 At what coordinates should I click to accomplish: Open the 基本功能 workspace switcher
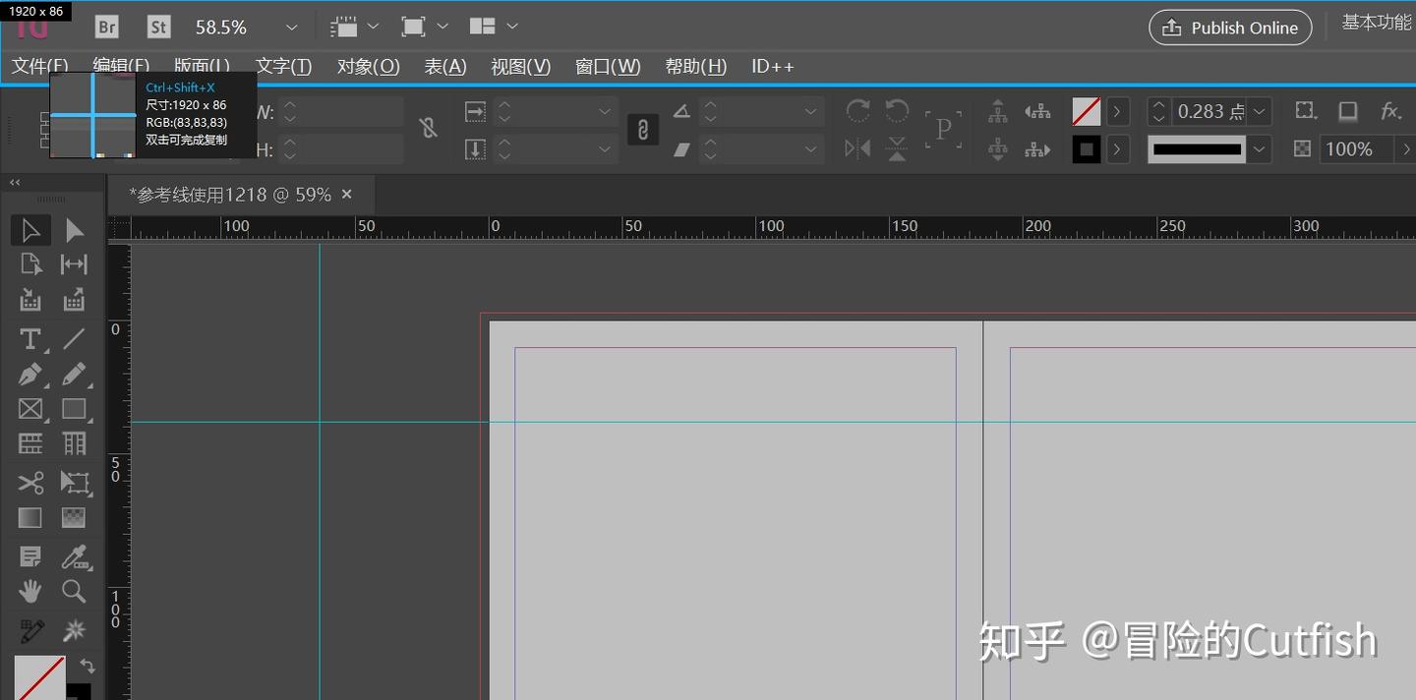pos(1377,22)
